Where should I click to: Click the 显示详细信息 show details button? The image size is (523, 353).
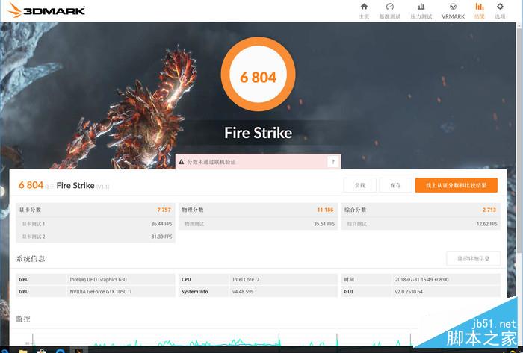(473, 258)
